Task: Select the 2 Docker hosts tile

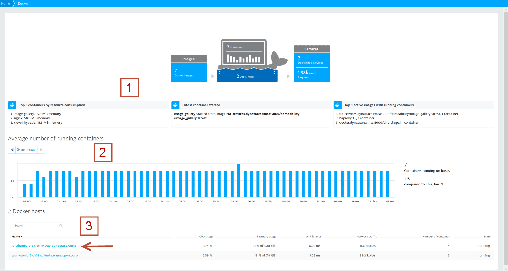Action: coord(247,76)
